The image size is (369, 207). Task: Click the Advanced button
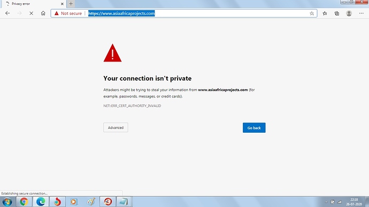click(116, 127)
